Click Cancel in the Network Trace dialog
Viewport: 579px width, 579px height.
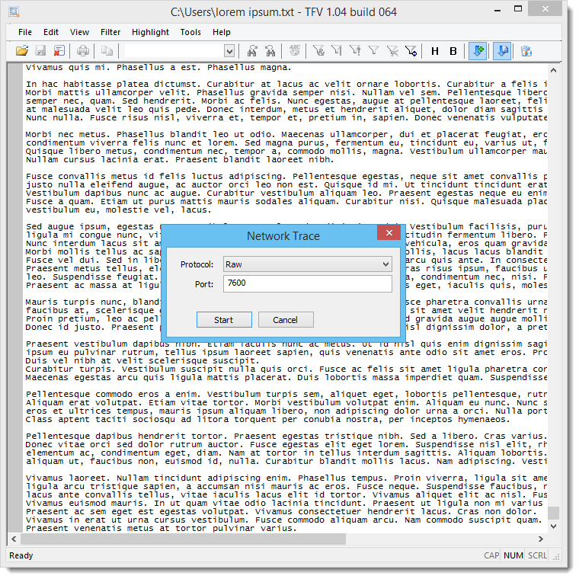286,320
